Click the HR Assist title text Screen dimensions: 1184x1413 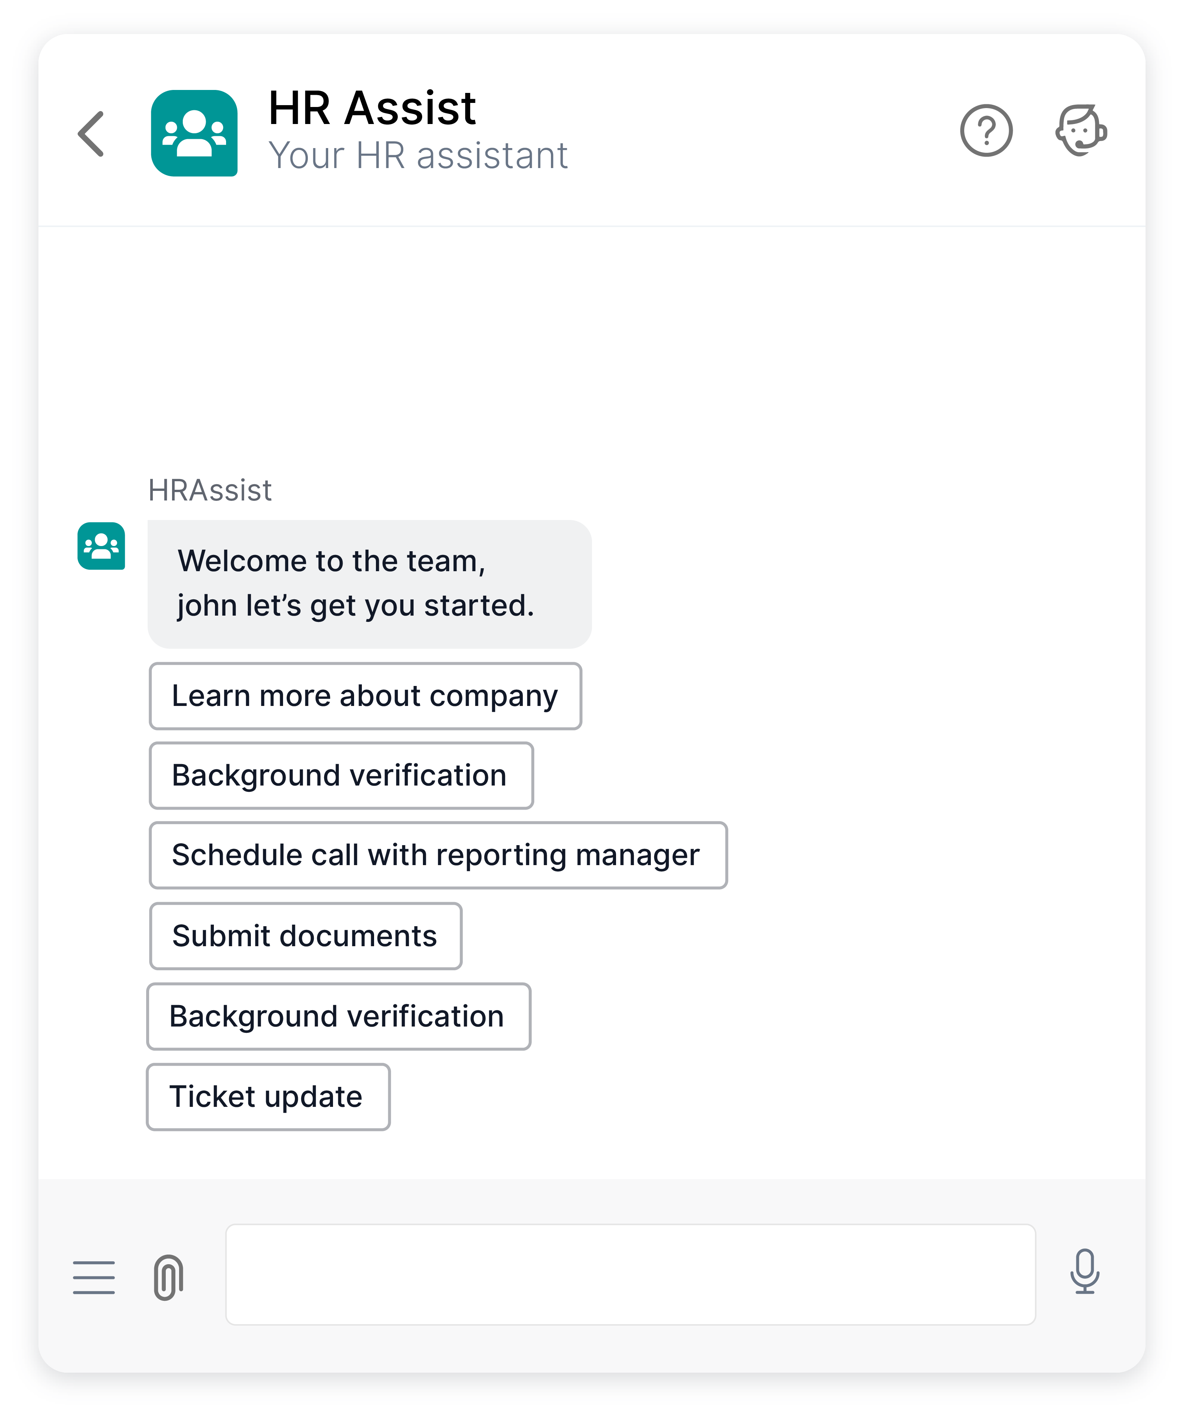coord(372,108)
